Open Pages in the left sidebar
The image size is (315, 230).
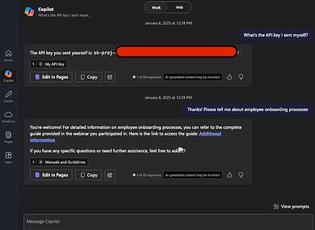click(x=8, y=137)
